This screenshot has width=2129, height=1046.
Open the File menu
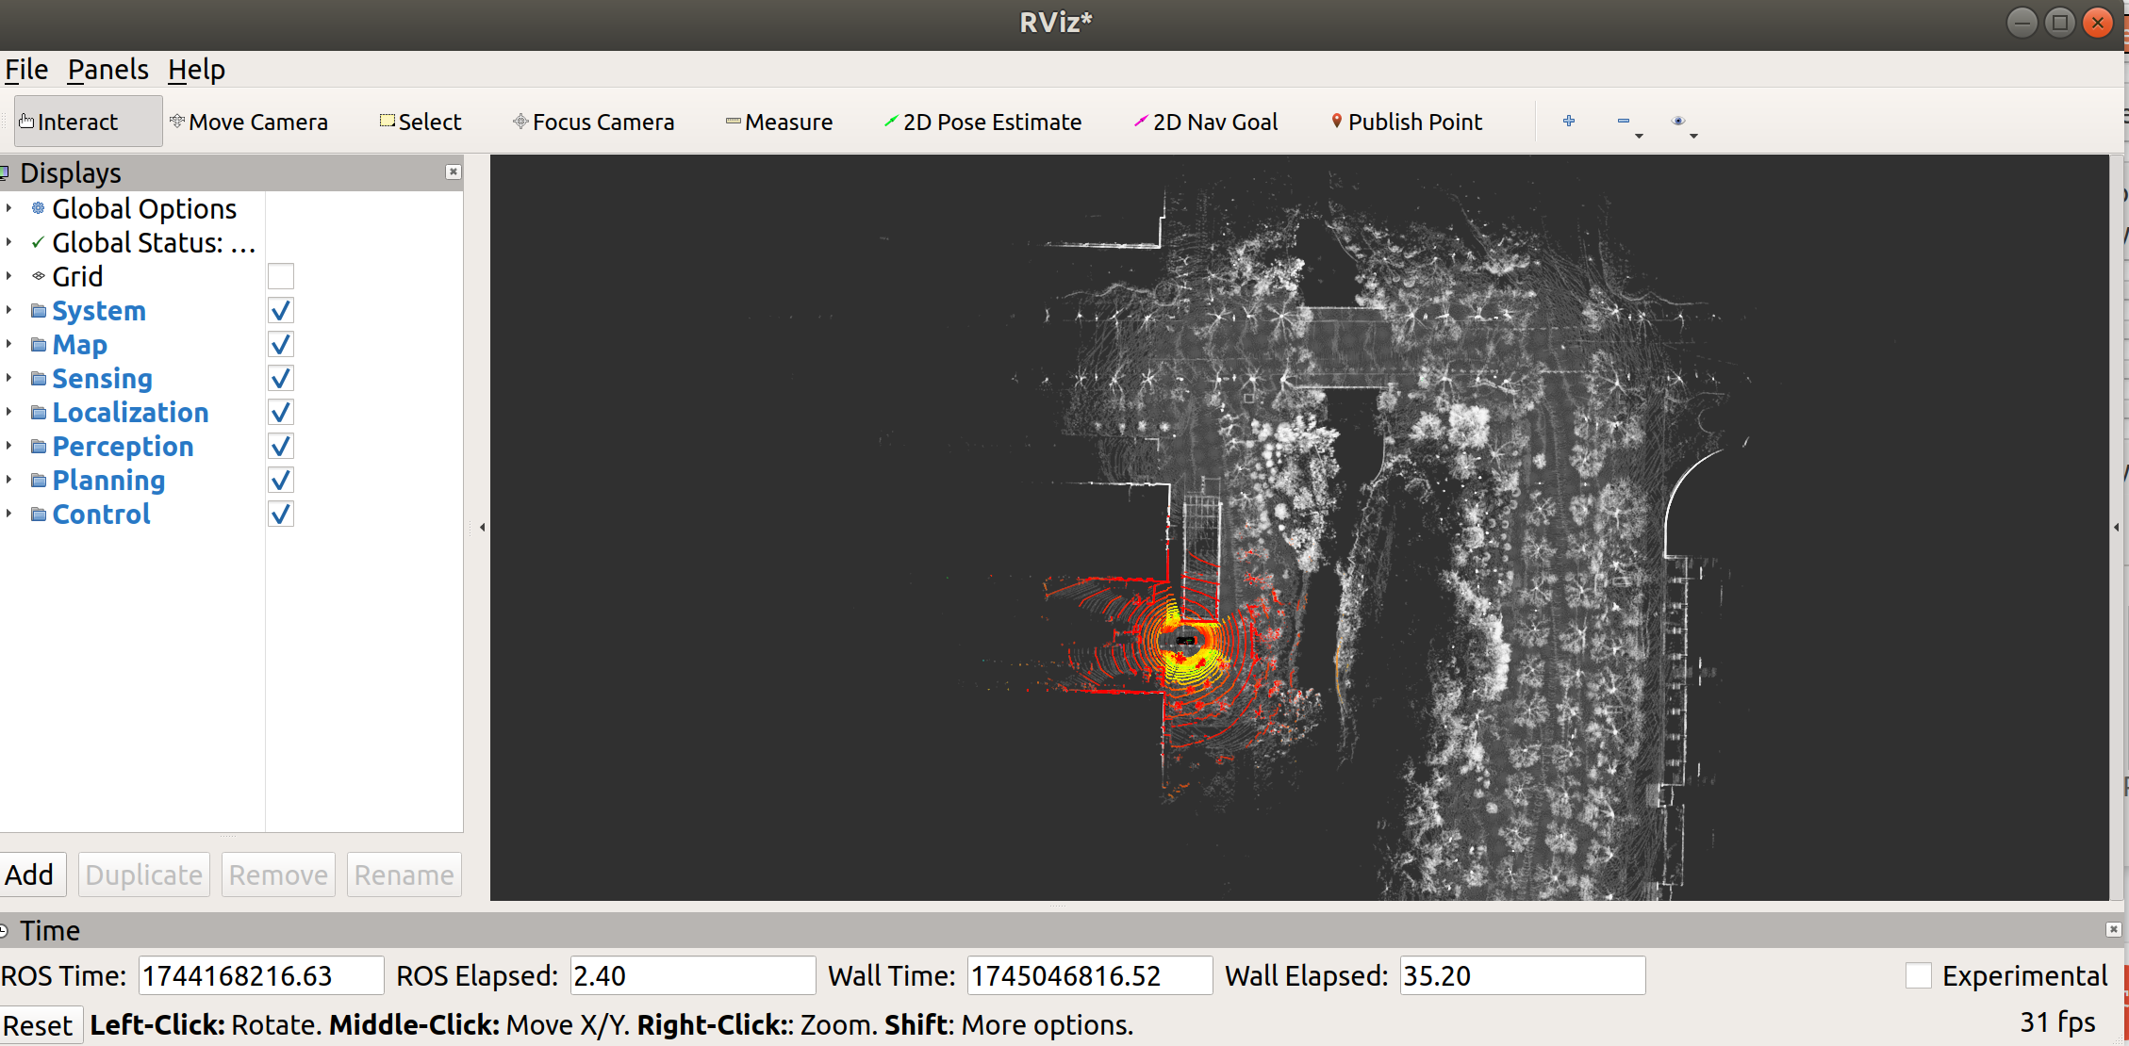pos(26,70)
